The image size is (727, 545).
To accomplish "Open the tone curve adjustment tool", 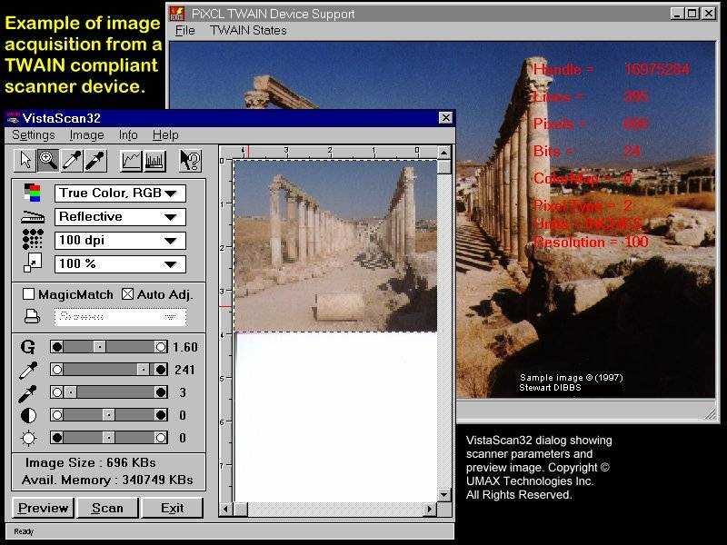I will (132, 161).
